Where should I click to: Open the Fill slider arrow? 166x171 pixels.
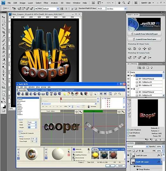pos(163,151)
